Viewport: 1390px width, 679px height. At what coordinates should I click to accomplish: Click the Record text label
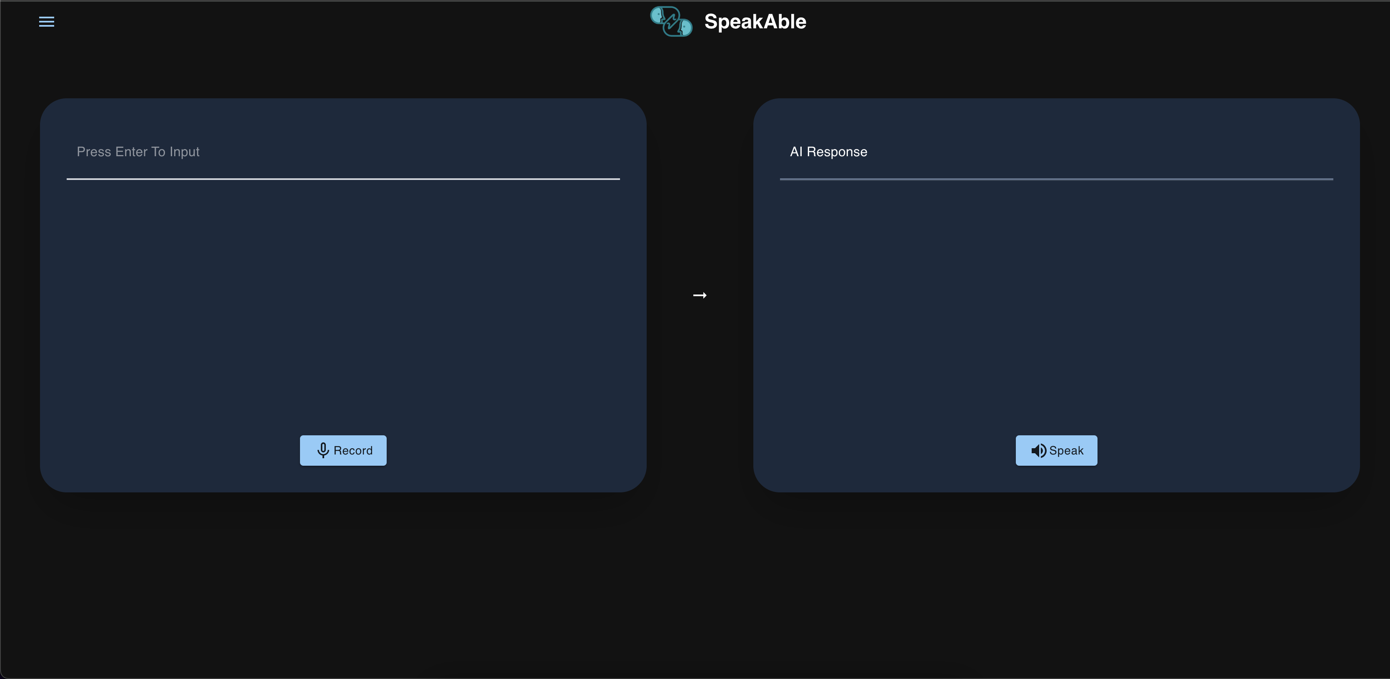coord(353,450)
